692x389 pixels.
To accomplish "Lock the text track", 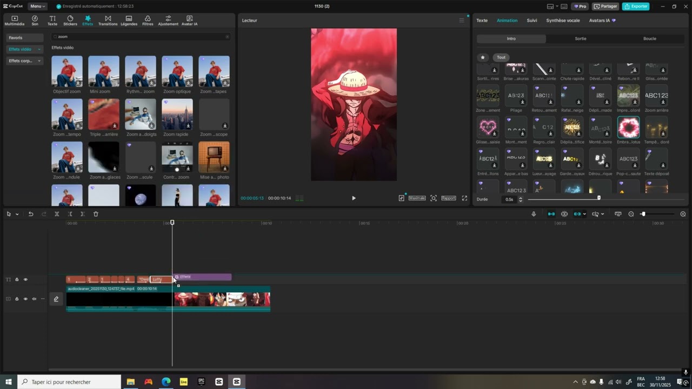I will click(17, 279).
